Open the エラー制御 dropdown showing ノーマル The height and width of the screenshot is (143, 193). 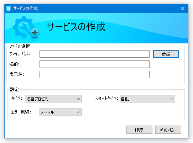pyautogui.click(x=60, y=112)
